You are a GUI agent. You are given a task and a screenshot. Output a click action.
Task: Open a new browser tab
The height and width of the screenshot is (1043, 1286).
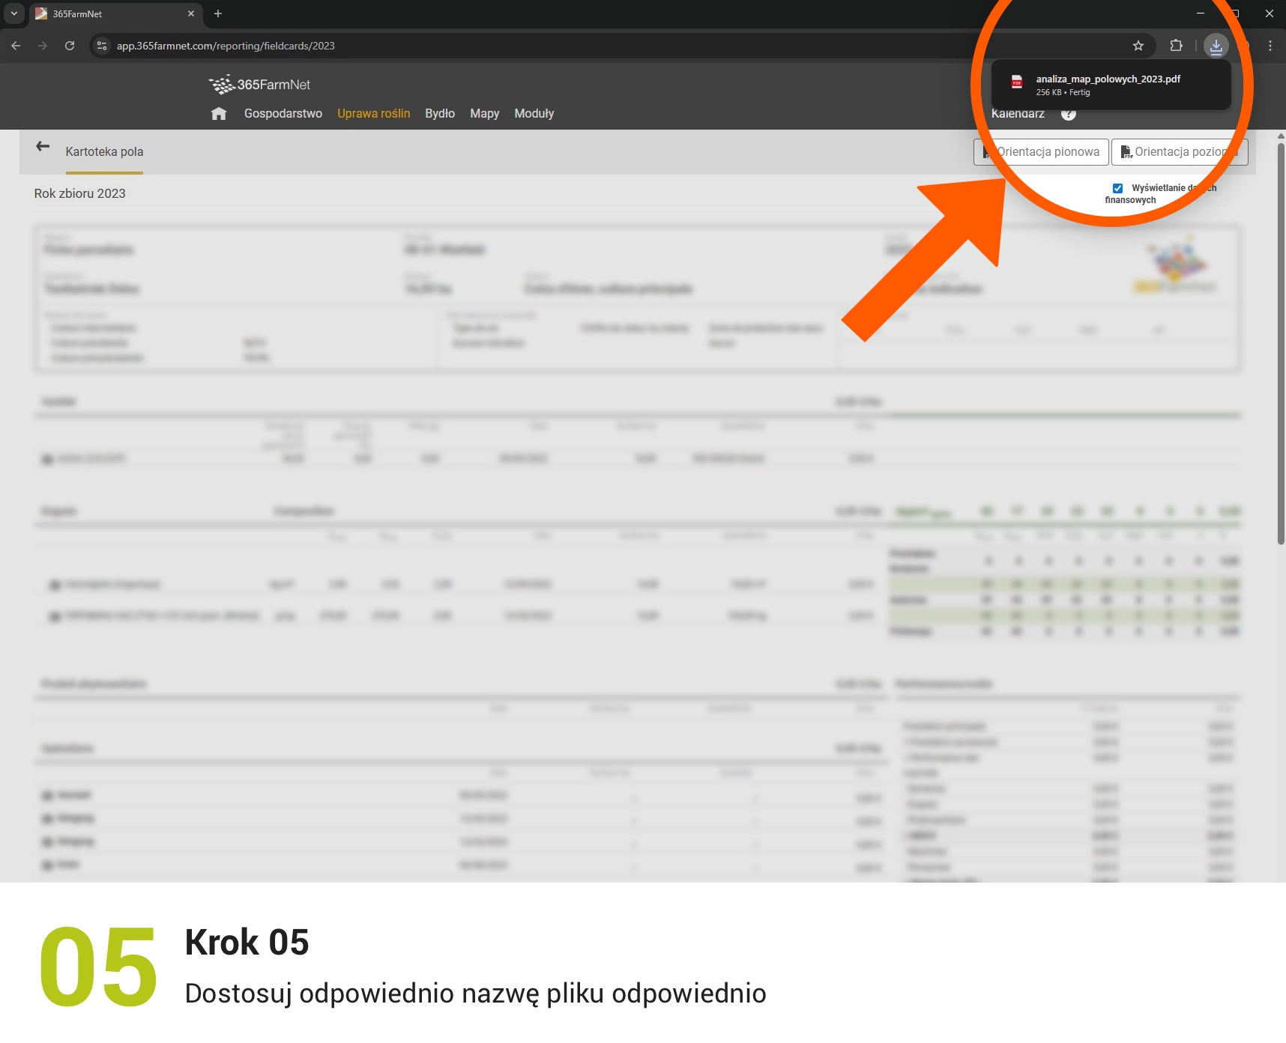[218, 13]
